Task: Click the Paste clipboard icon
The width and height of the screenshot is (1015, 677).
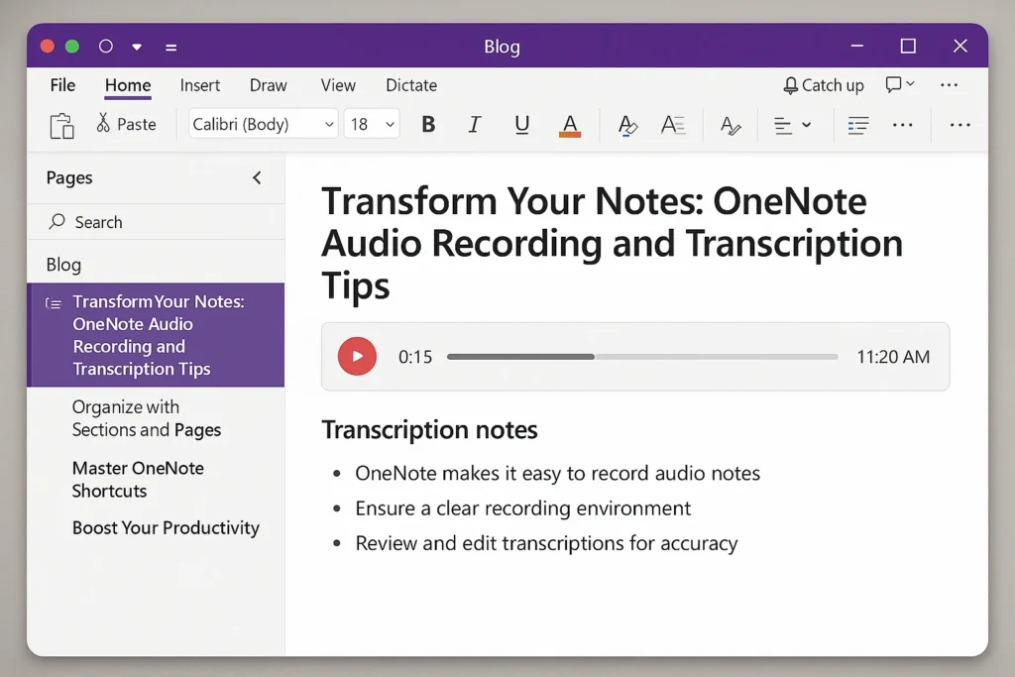Action: pyautogui.click(x=59, y=125)
